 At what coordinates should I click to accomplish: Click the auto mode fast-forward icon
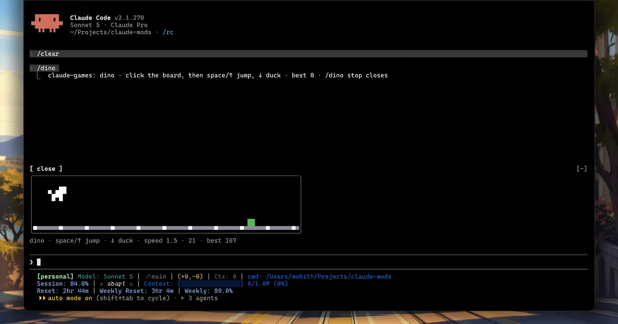tap(42, 298)
